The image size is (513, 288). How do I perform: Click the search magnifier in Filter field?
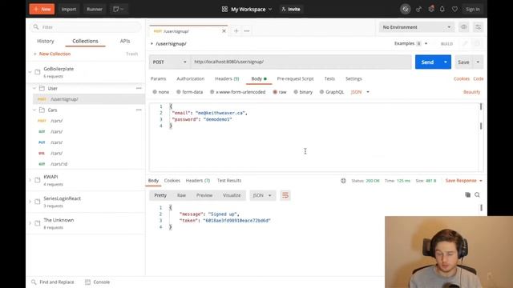pos(36,27)
